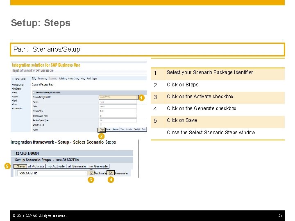Screen dimensions: 295x221
Task: Select Export in the sidebar
Action: (15, 104)
